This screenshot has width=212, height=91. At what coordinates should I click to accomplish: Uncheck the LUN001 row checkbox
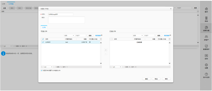pyautogui.click(x=43, y=42)
